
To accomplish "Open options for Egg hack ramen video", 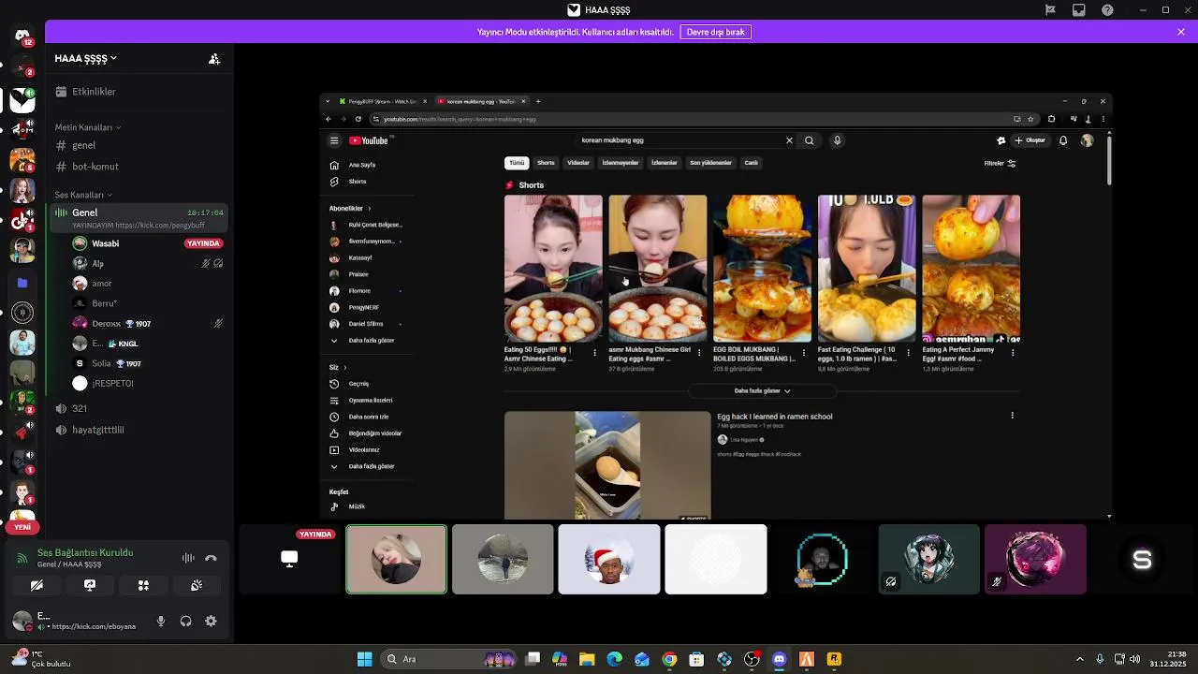I will point(1012,416).
